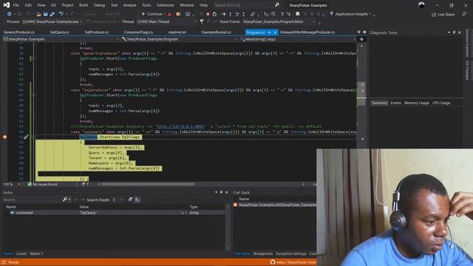Stop debugging with the red square icon
Image resolution: width=473 pixels, height=266 pixels.
pyautogui.click(x=208, y=14)
